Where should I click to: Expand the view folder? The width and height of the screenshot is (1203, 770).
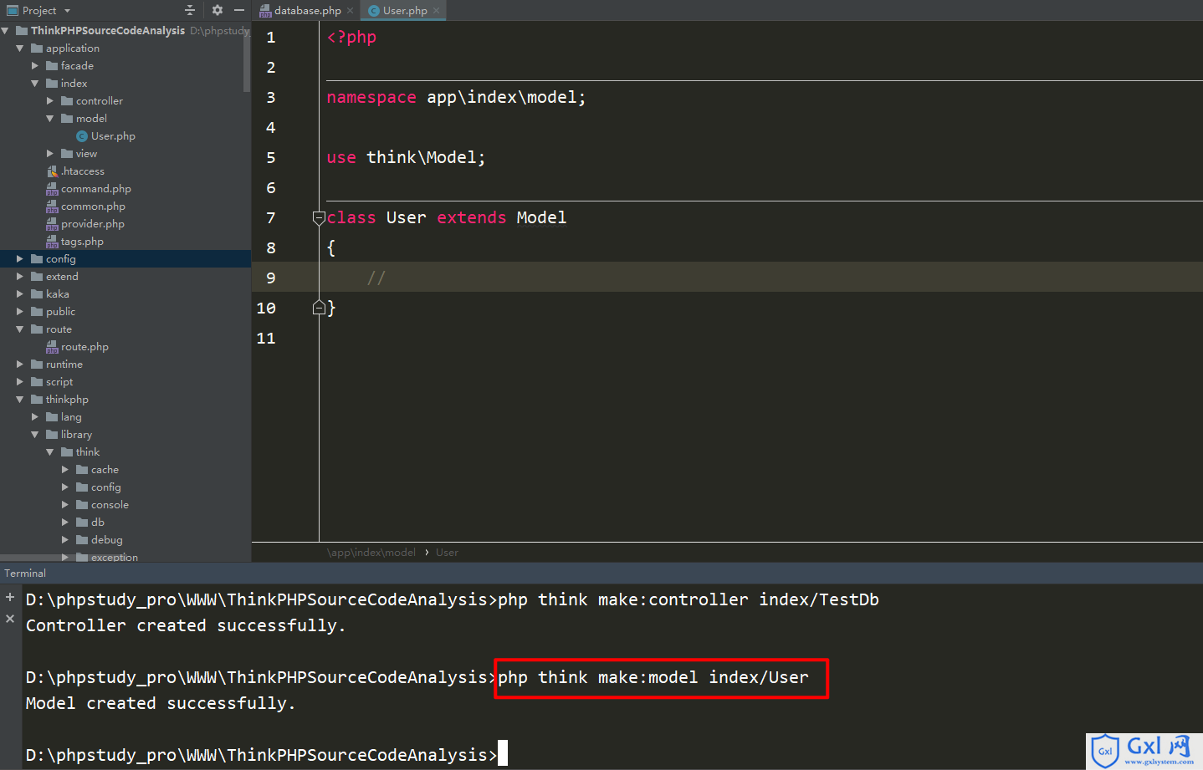[x=50, y=154]
